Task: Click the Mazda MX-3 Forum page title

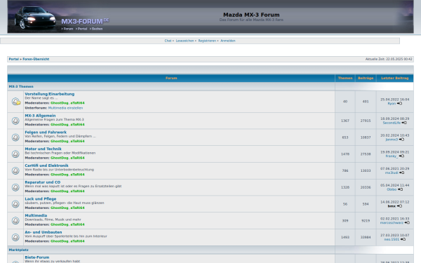Action: click(251, 15)
